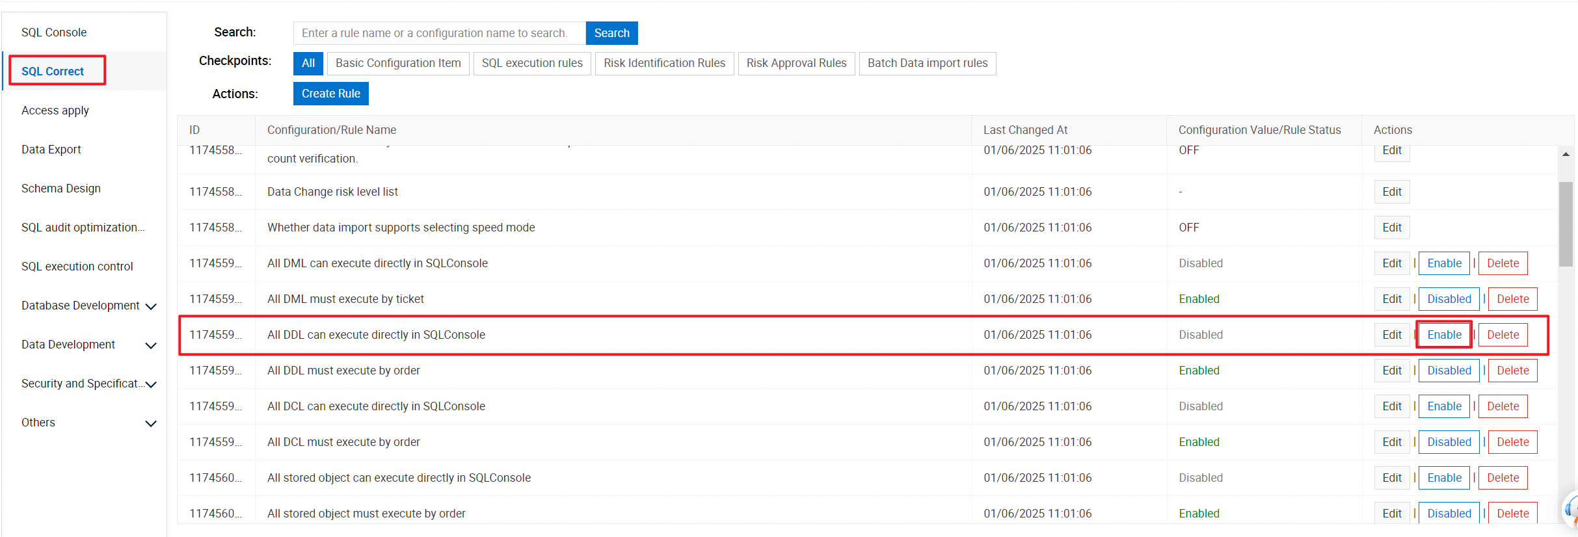Go to Data Export
Image resolution: width=1578 pixels, height=537 pixels.
tap(51, 150)
